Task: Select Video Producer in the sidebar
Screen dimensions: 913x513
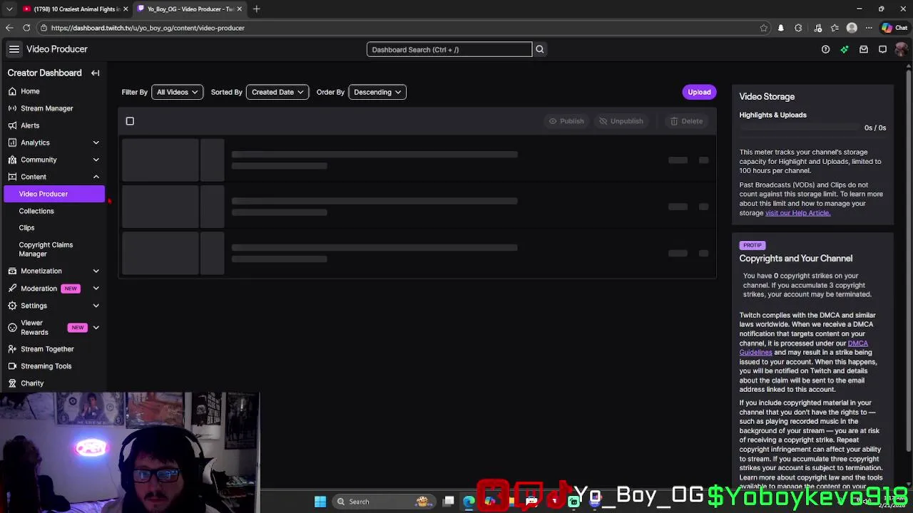Action: click(x=54, y=194)
